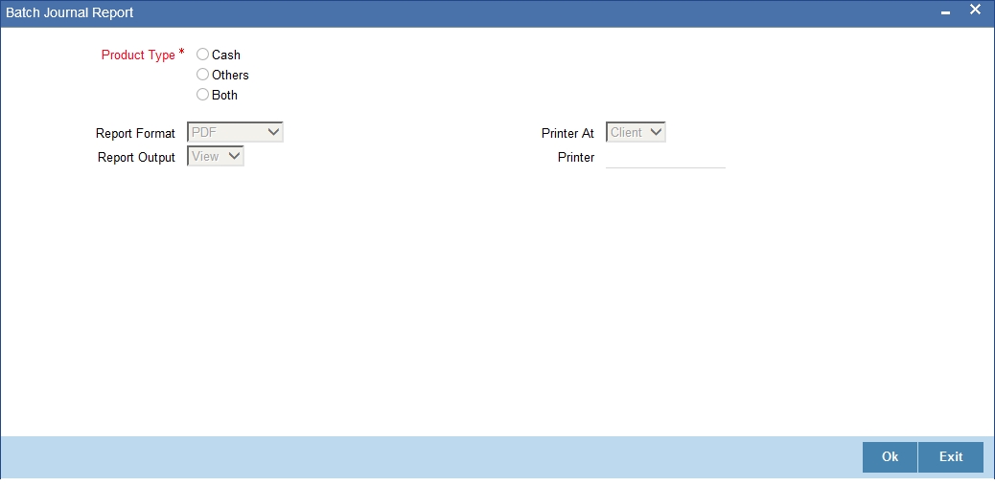Image resolution: width=995 pixels, height=486 pixels.
Task: Focus the Printer input field
Action: coord(665,158)
